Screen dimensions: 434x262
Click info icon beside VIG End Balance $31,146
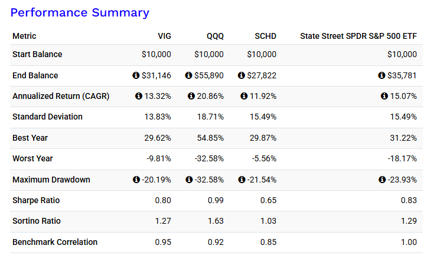click(x=136, y=75)
